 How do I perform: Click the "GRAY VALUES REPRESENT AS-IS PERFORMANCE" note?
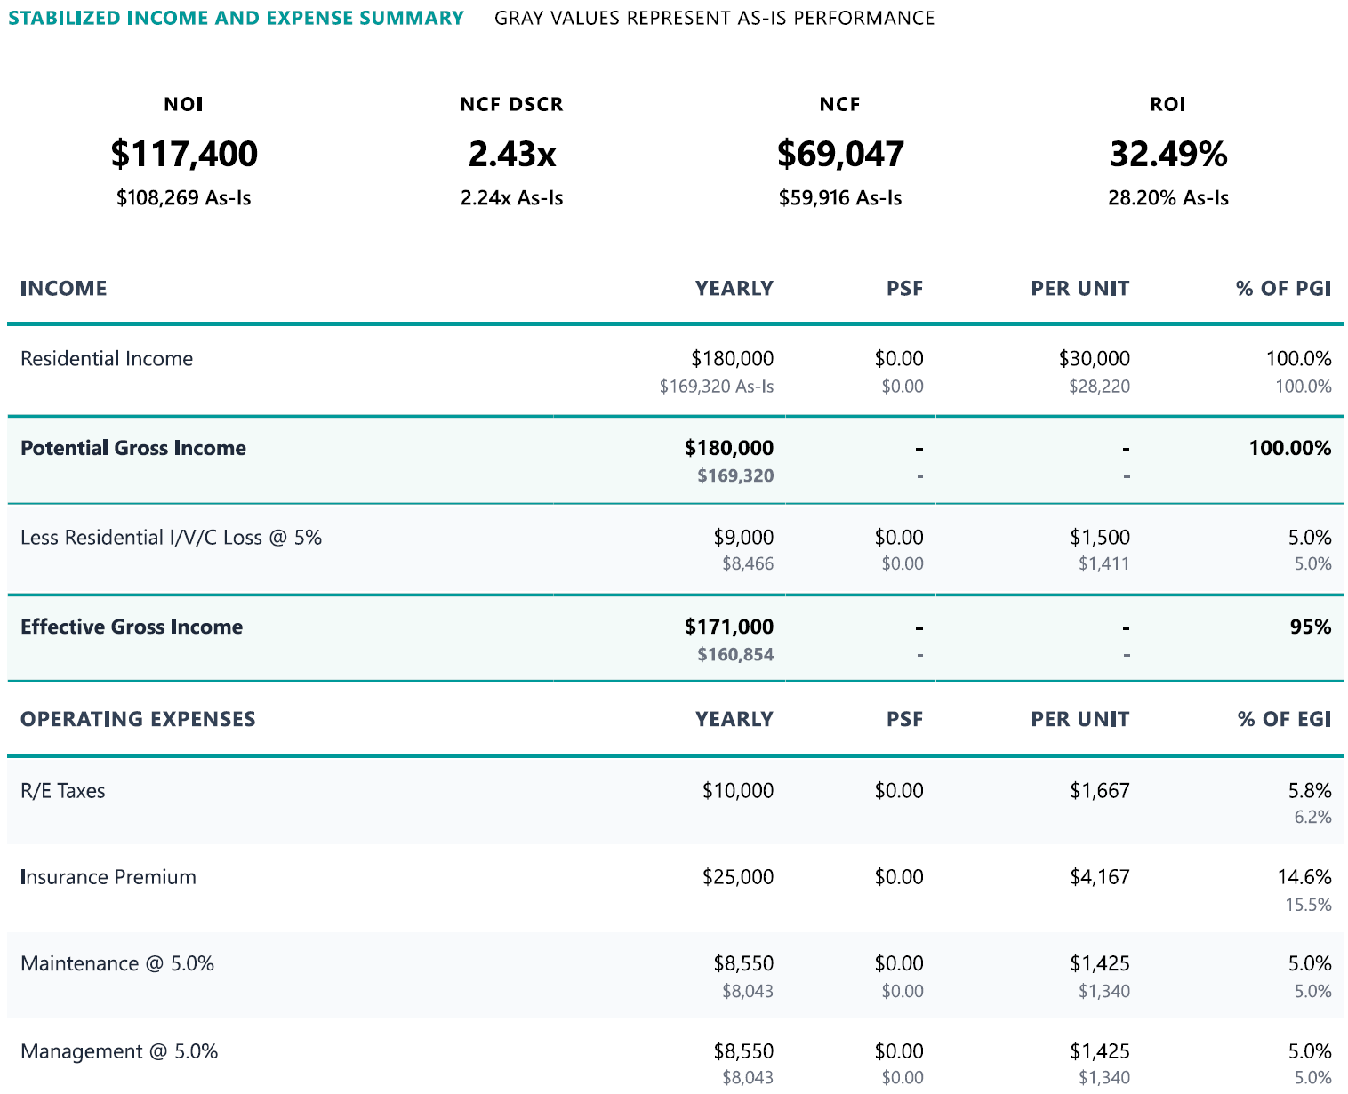715,18
